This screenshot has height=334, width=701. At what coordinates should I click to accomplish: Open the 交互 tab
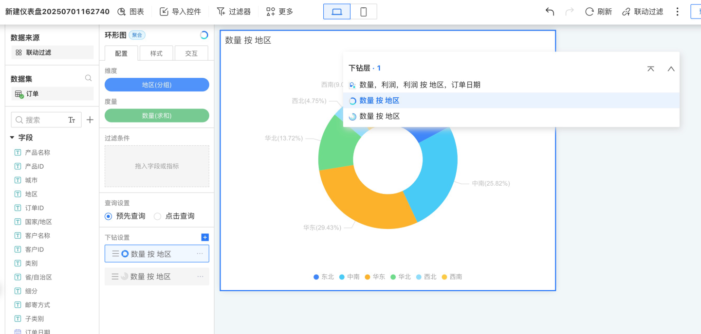(x=191, y=53)
